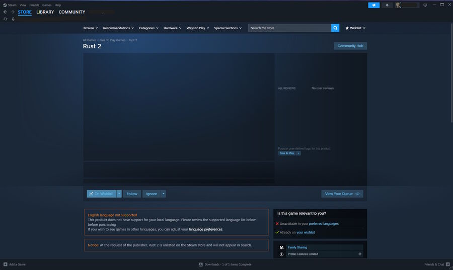Go back with the left arrow

(x=5, y=12)
